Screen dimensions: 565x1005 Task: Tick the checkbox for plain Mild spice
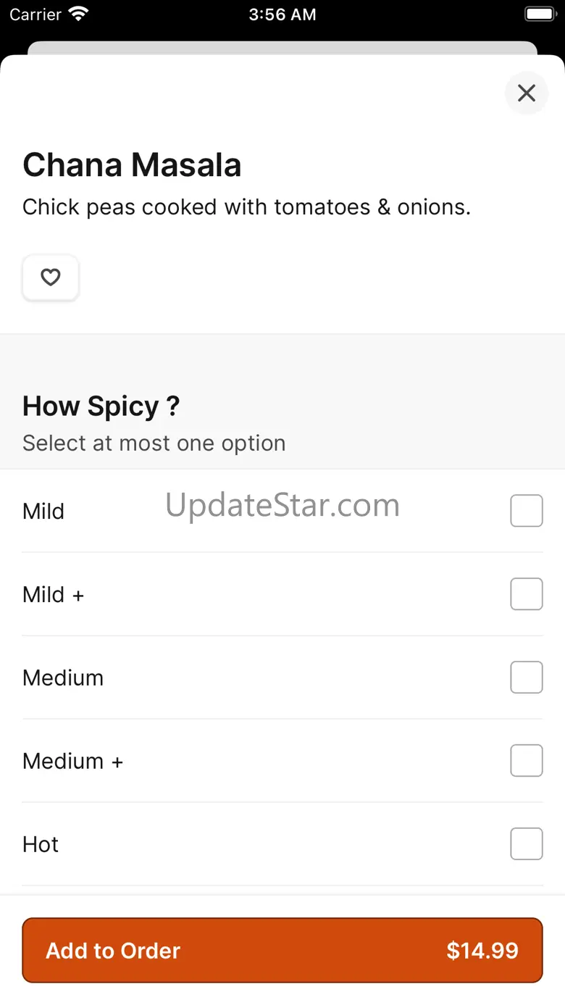(527, 511)
